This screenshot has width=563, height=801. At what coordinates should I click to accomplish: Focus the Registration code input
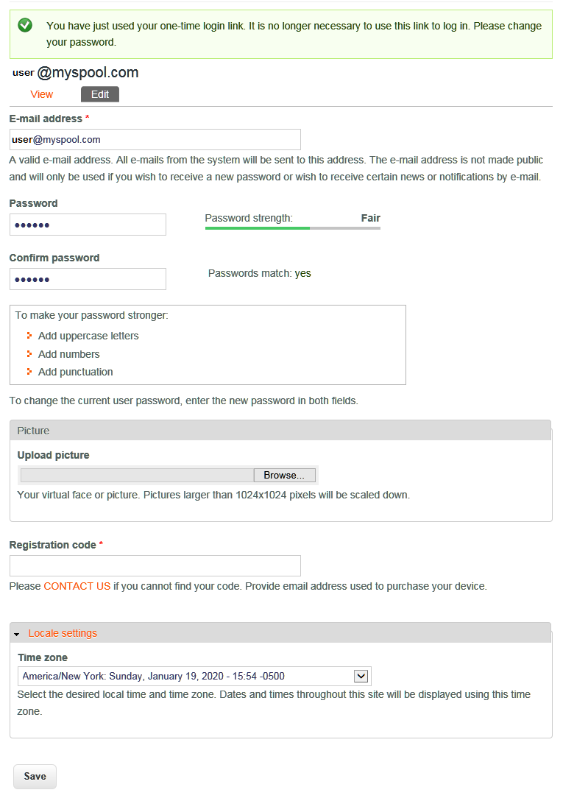[155, 565]
